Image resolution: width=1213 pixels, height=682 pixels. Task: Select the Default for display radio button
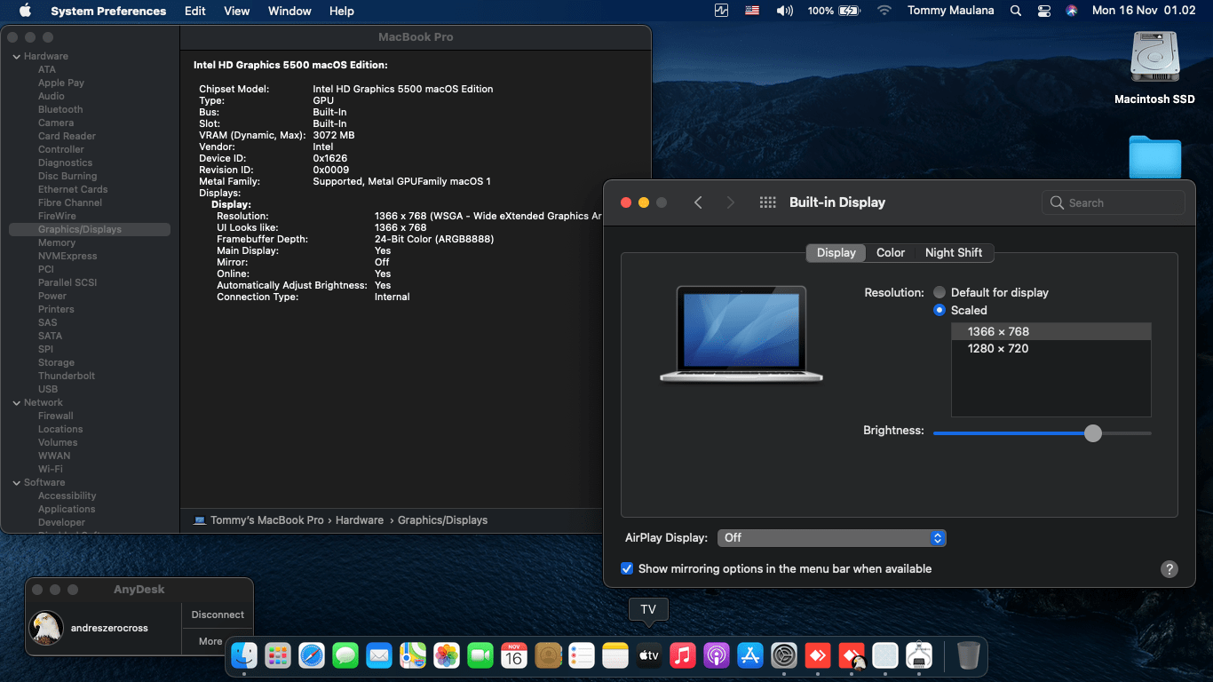pos(939,292)
